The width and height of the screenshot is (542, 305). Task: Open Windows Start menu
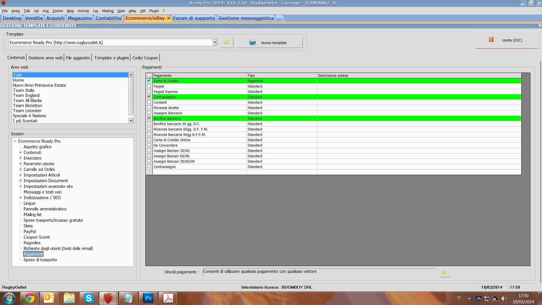pyautogui.click(x=9, y=298)
